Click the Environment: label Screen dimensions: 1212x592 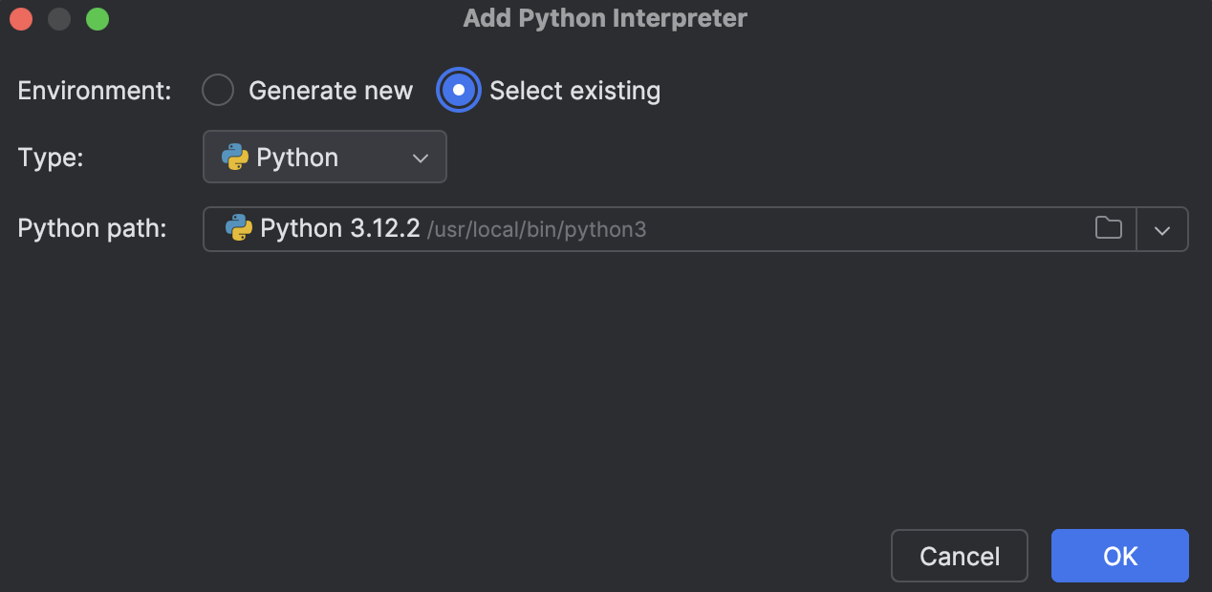[93, 90]
